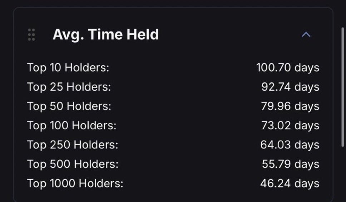Screen dimensions: 346x202
Task: Click the top dots of the drag grip
Action: (31, 30)
